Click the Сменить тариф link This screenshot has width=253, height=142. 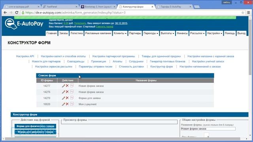point(104,26)
